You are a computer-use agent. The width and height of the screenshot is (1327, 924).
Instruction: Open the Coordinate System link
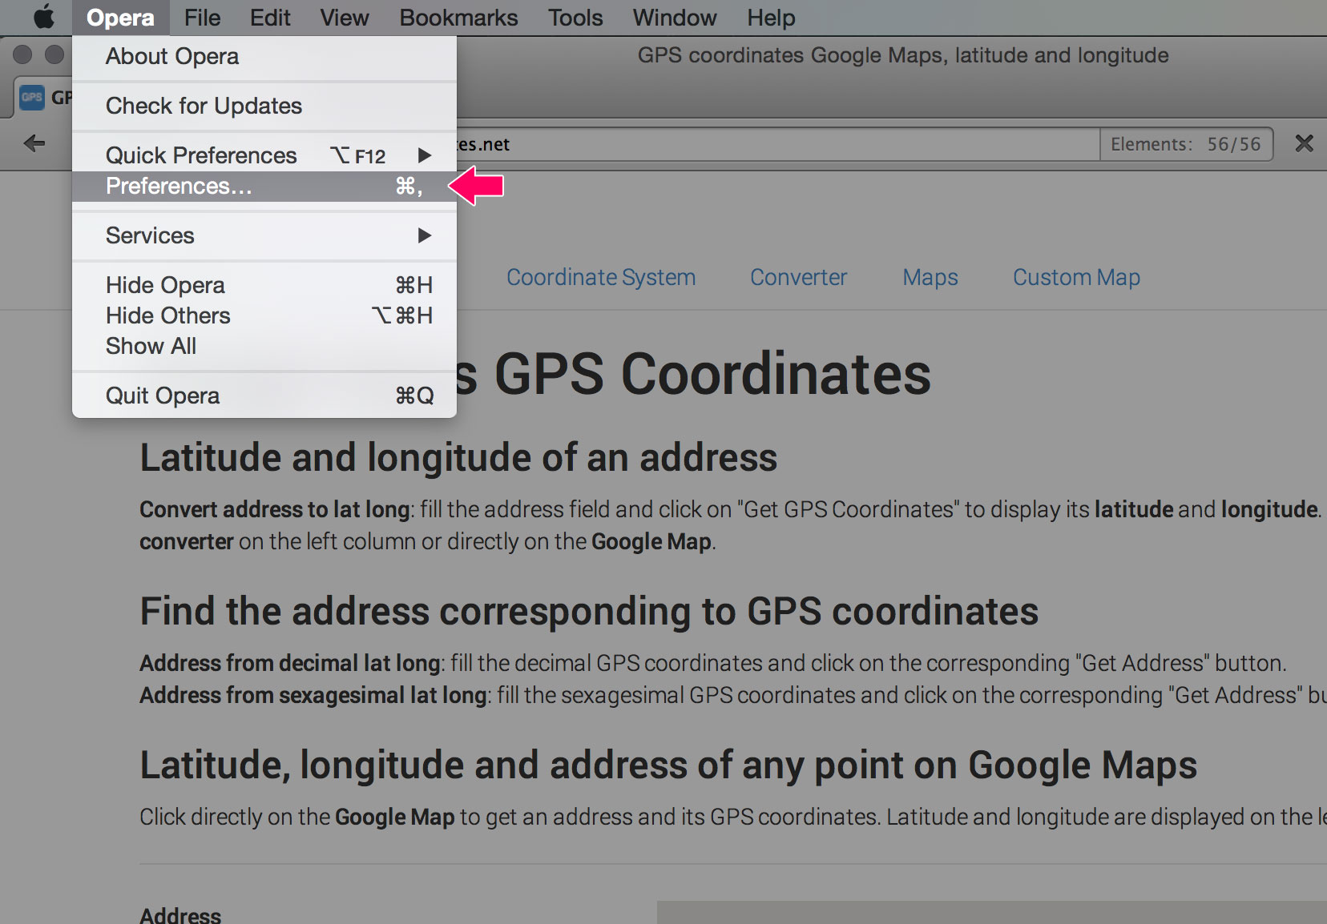pyautogui.click(x=601, y=277)
